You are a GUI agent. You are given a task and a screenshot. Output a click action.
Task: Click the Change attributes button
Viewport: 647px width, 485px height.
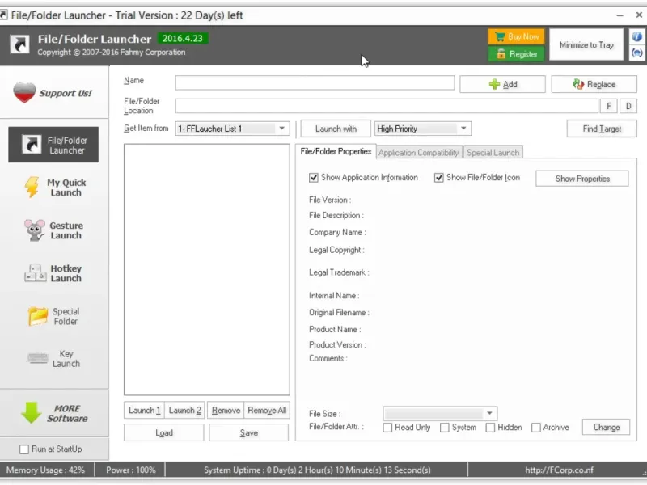pos(606,428)
